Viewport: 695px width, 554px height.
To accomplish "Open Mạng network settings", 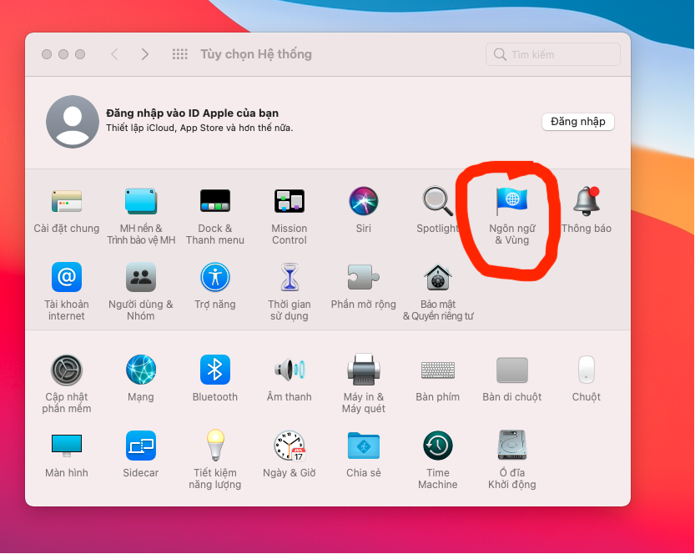I will [x=141, y=370].
